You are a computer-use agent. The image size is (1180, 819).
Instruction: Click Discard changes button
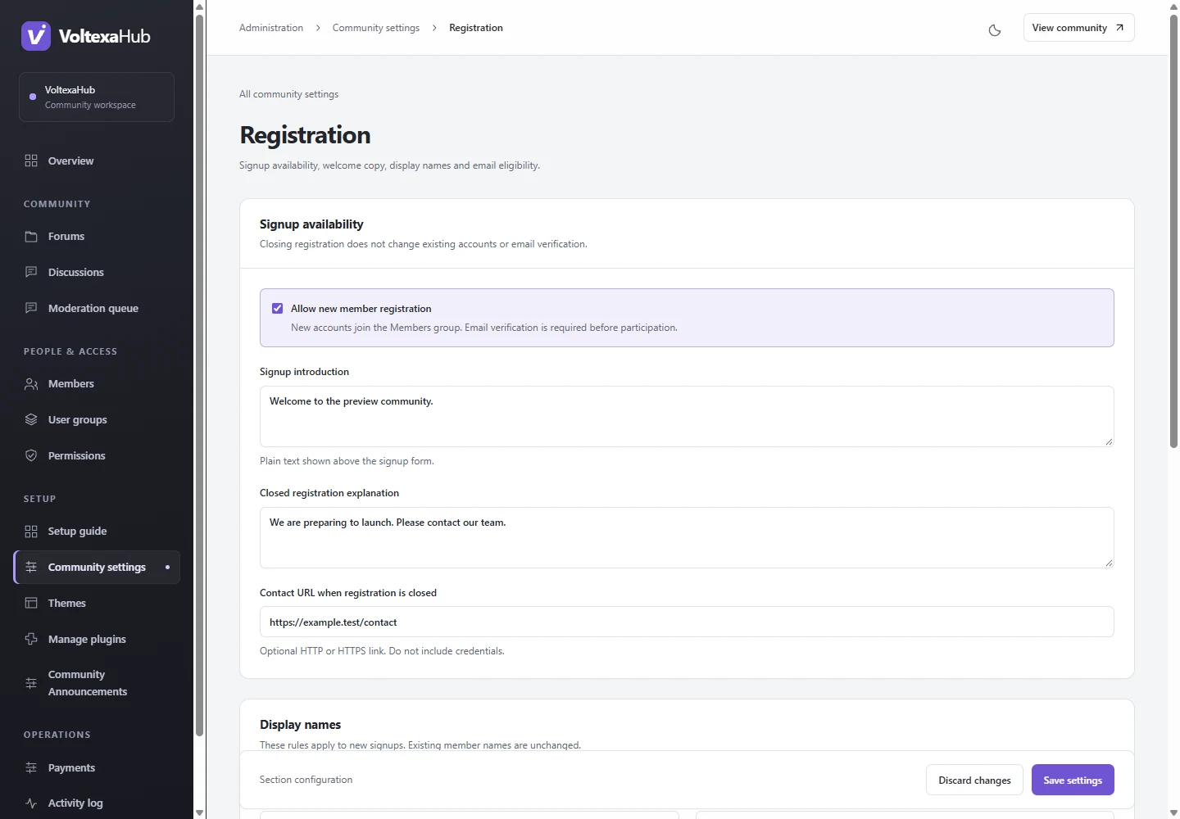click(x=974, y=780)
